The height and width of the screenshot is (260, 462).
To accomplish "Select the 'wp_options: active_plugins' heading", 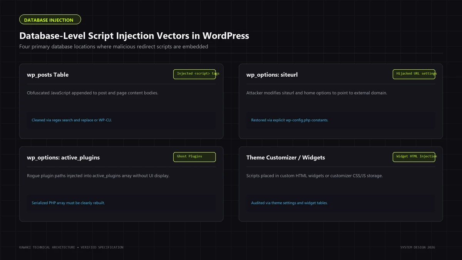I will (63, 158).
